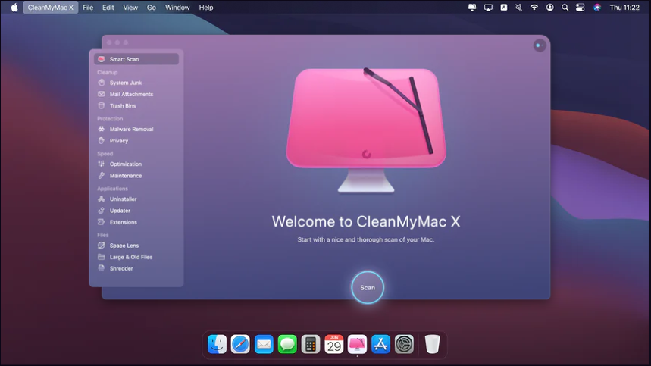Open Calculator from the Dock
651x366 pixels.
pos(311,344)
